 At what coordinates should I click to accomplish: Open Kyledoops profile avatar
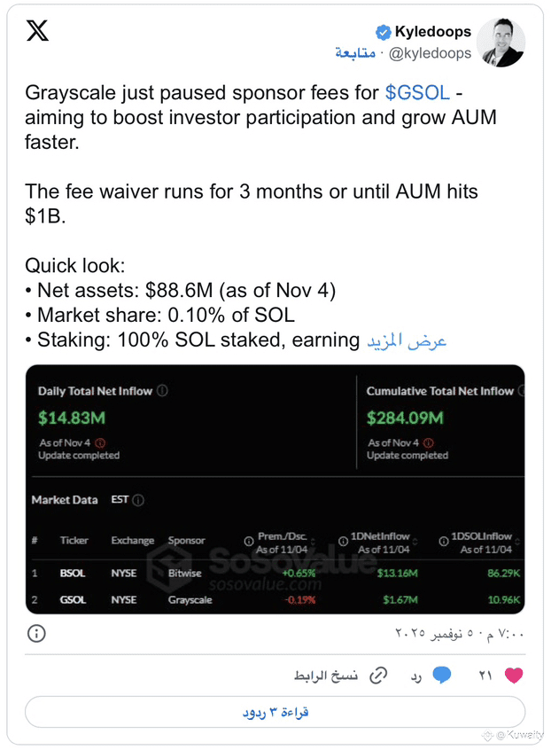501,43
